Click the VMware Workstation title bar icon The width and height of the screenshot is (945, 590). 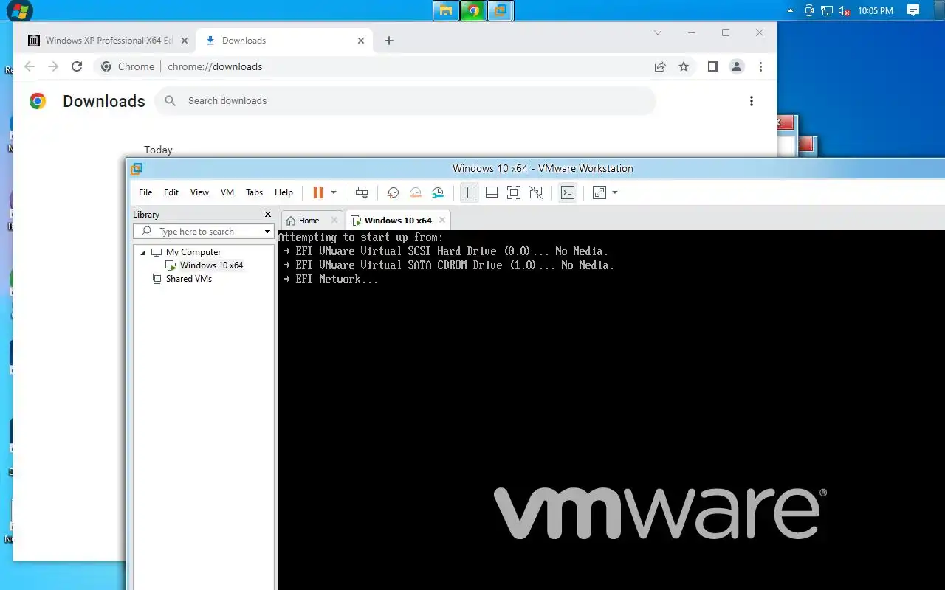pos(137,169)
